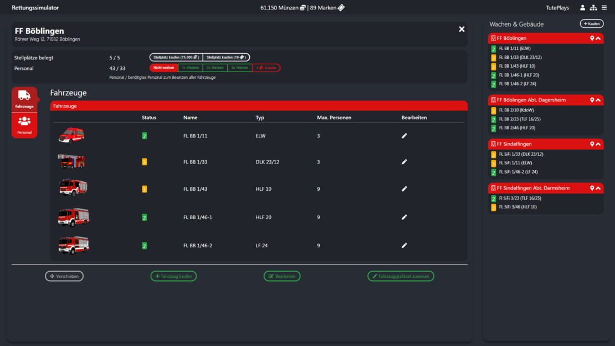Viewport: 615px width, 346px height.
Task: Click the pencil in the FL BB 1/46-2 row
Action: coord(404,246)
